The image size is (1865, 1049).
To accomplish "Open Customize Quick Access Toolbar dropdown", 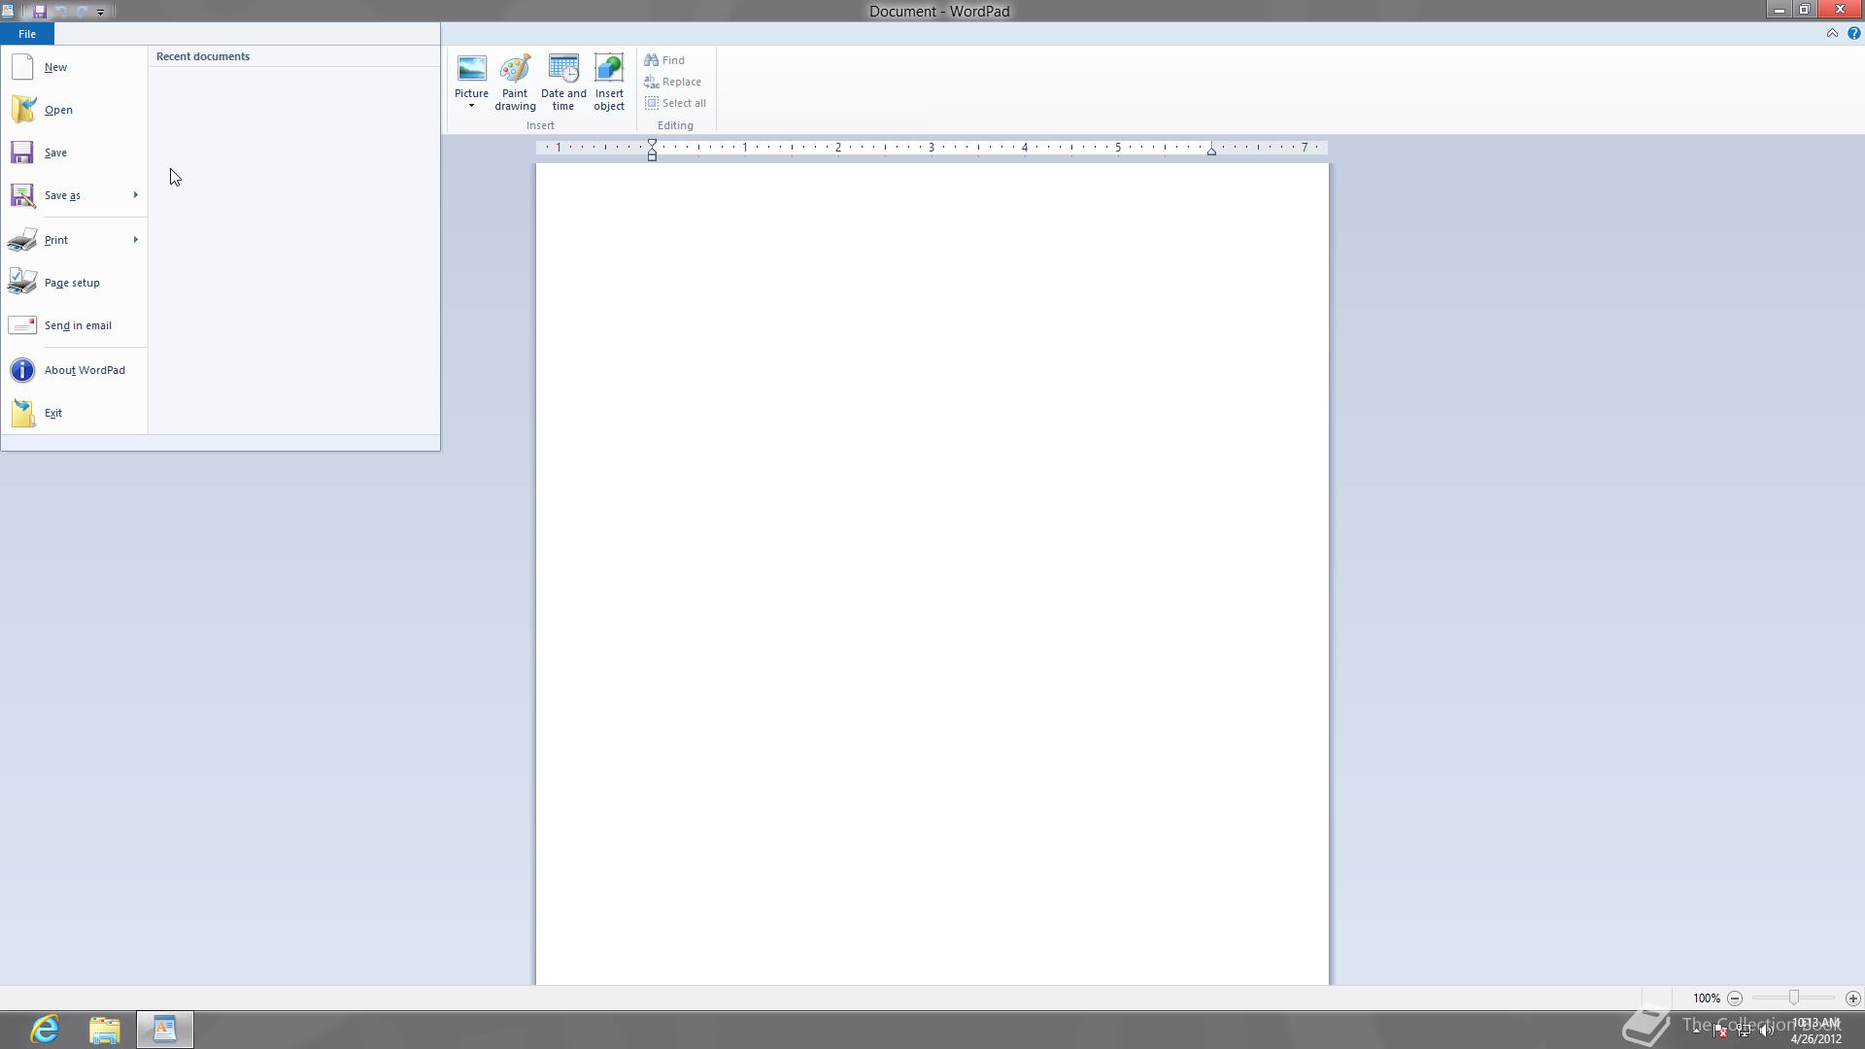I will [100, 13].
